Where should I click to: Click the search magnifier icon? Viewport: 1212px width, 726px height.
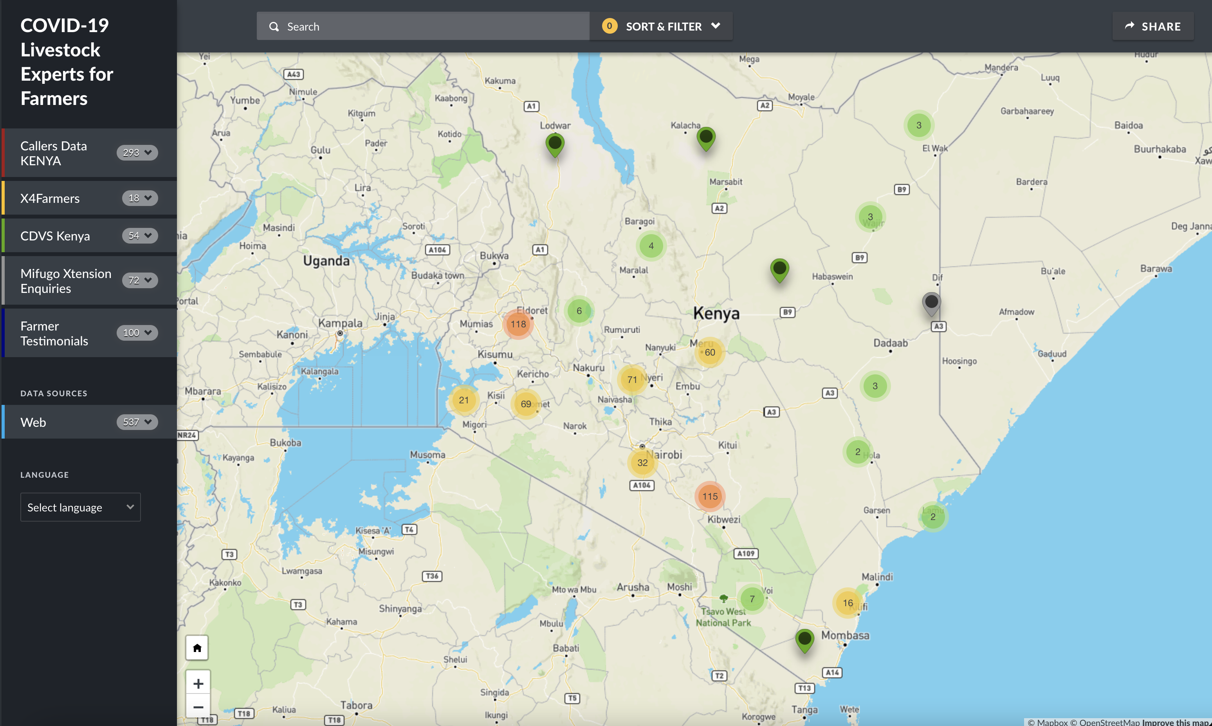pos(274,26)
